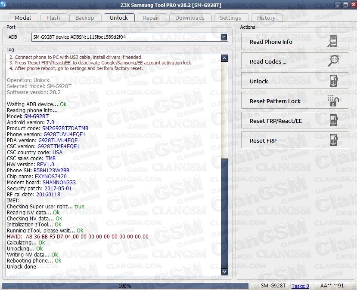Viewport: 357px width, 290px height.
Task: Open the Tasks: 0 link
Action: (x=300, y=286)
